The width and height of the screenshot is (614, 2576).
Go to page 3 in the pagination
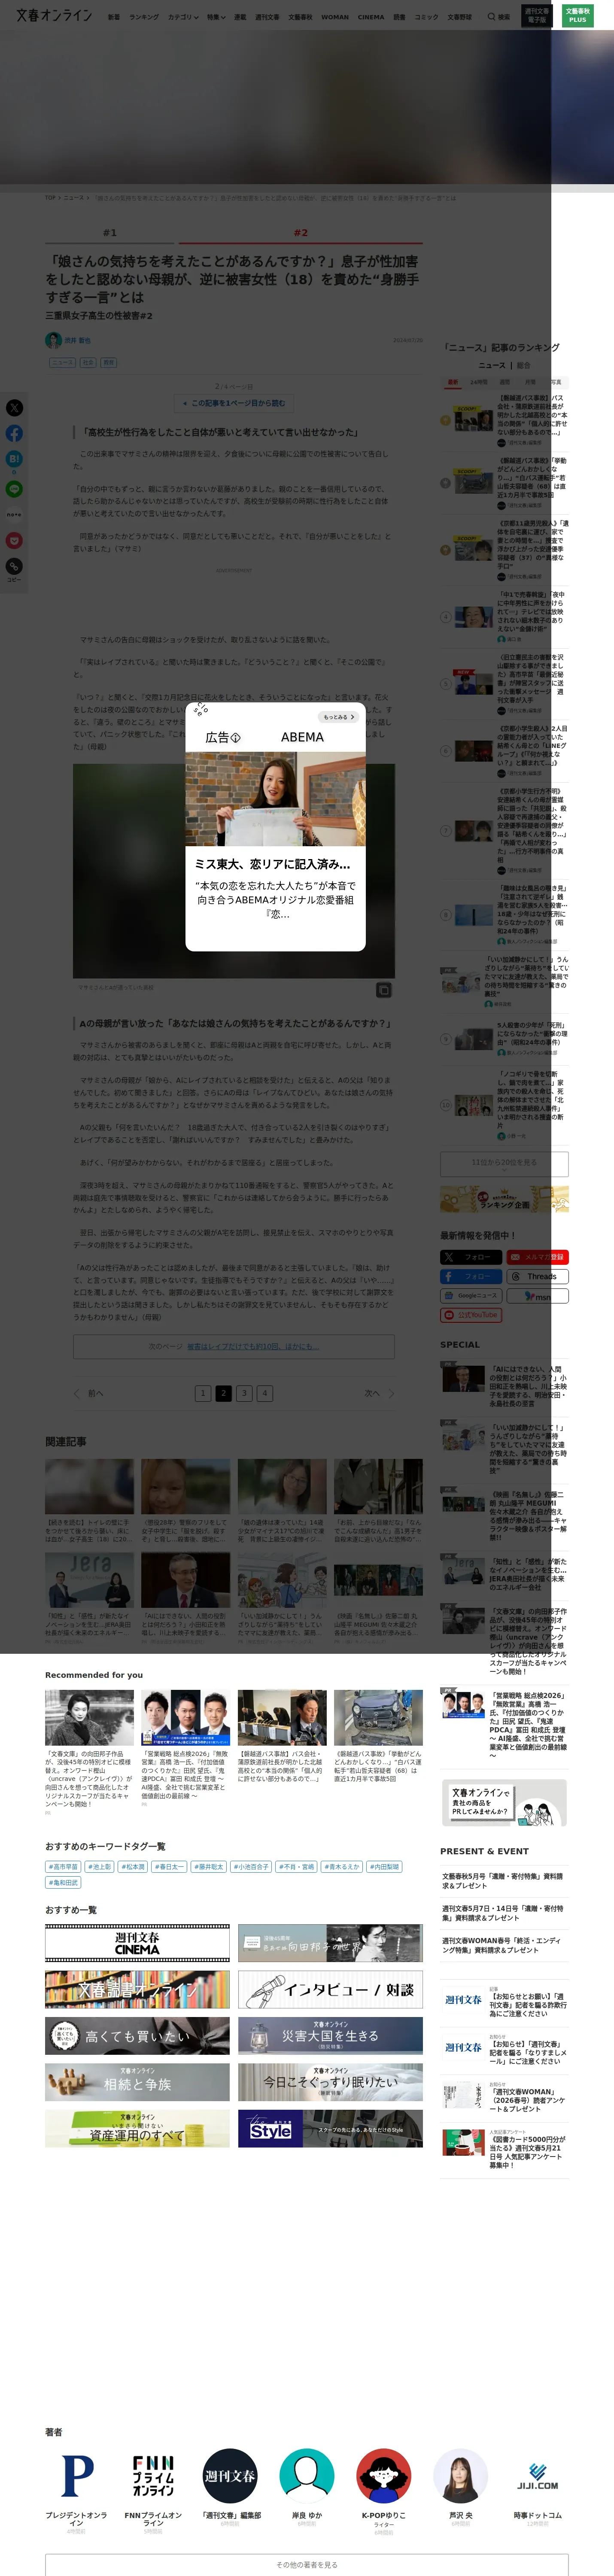point(244,1393)
